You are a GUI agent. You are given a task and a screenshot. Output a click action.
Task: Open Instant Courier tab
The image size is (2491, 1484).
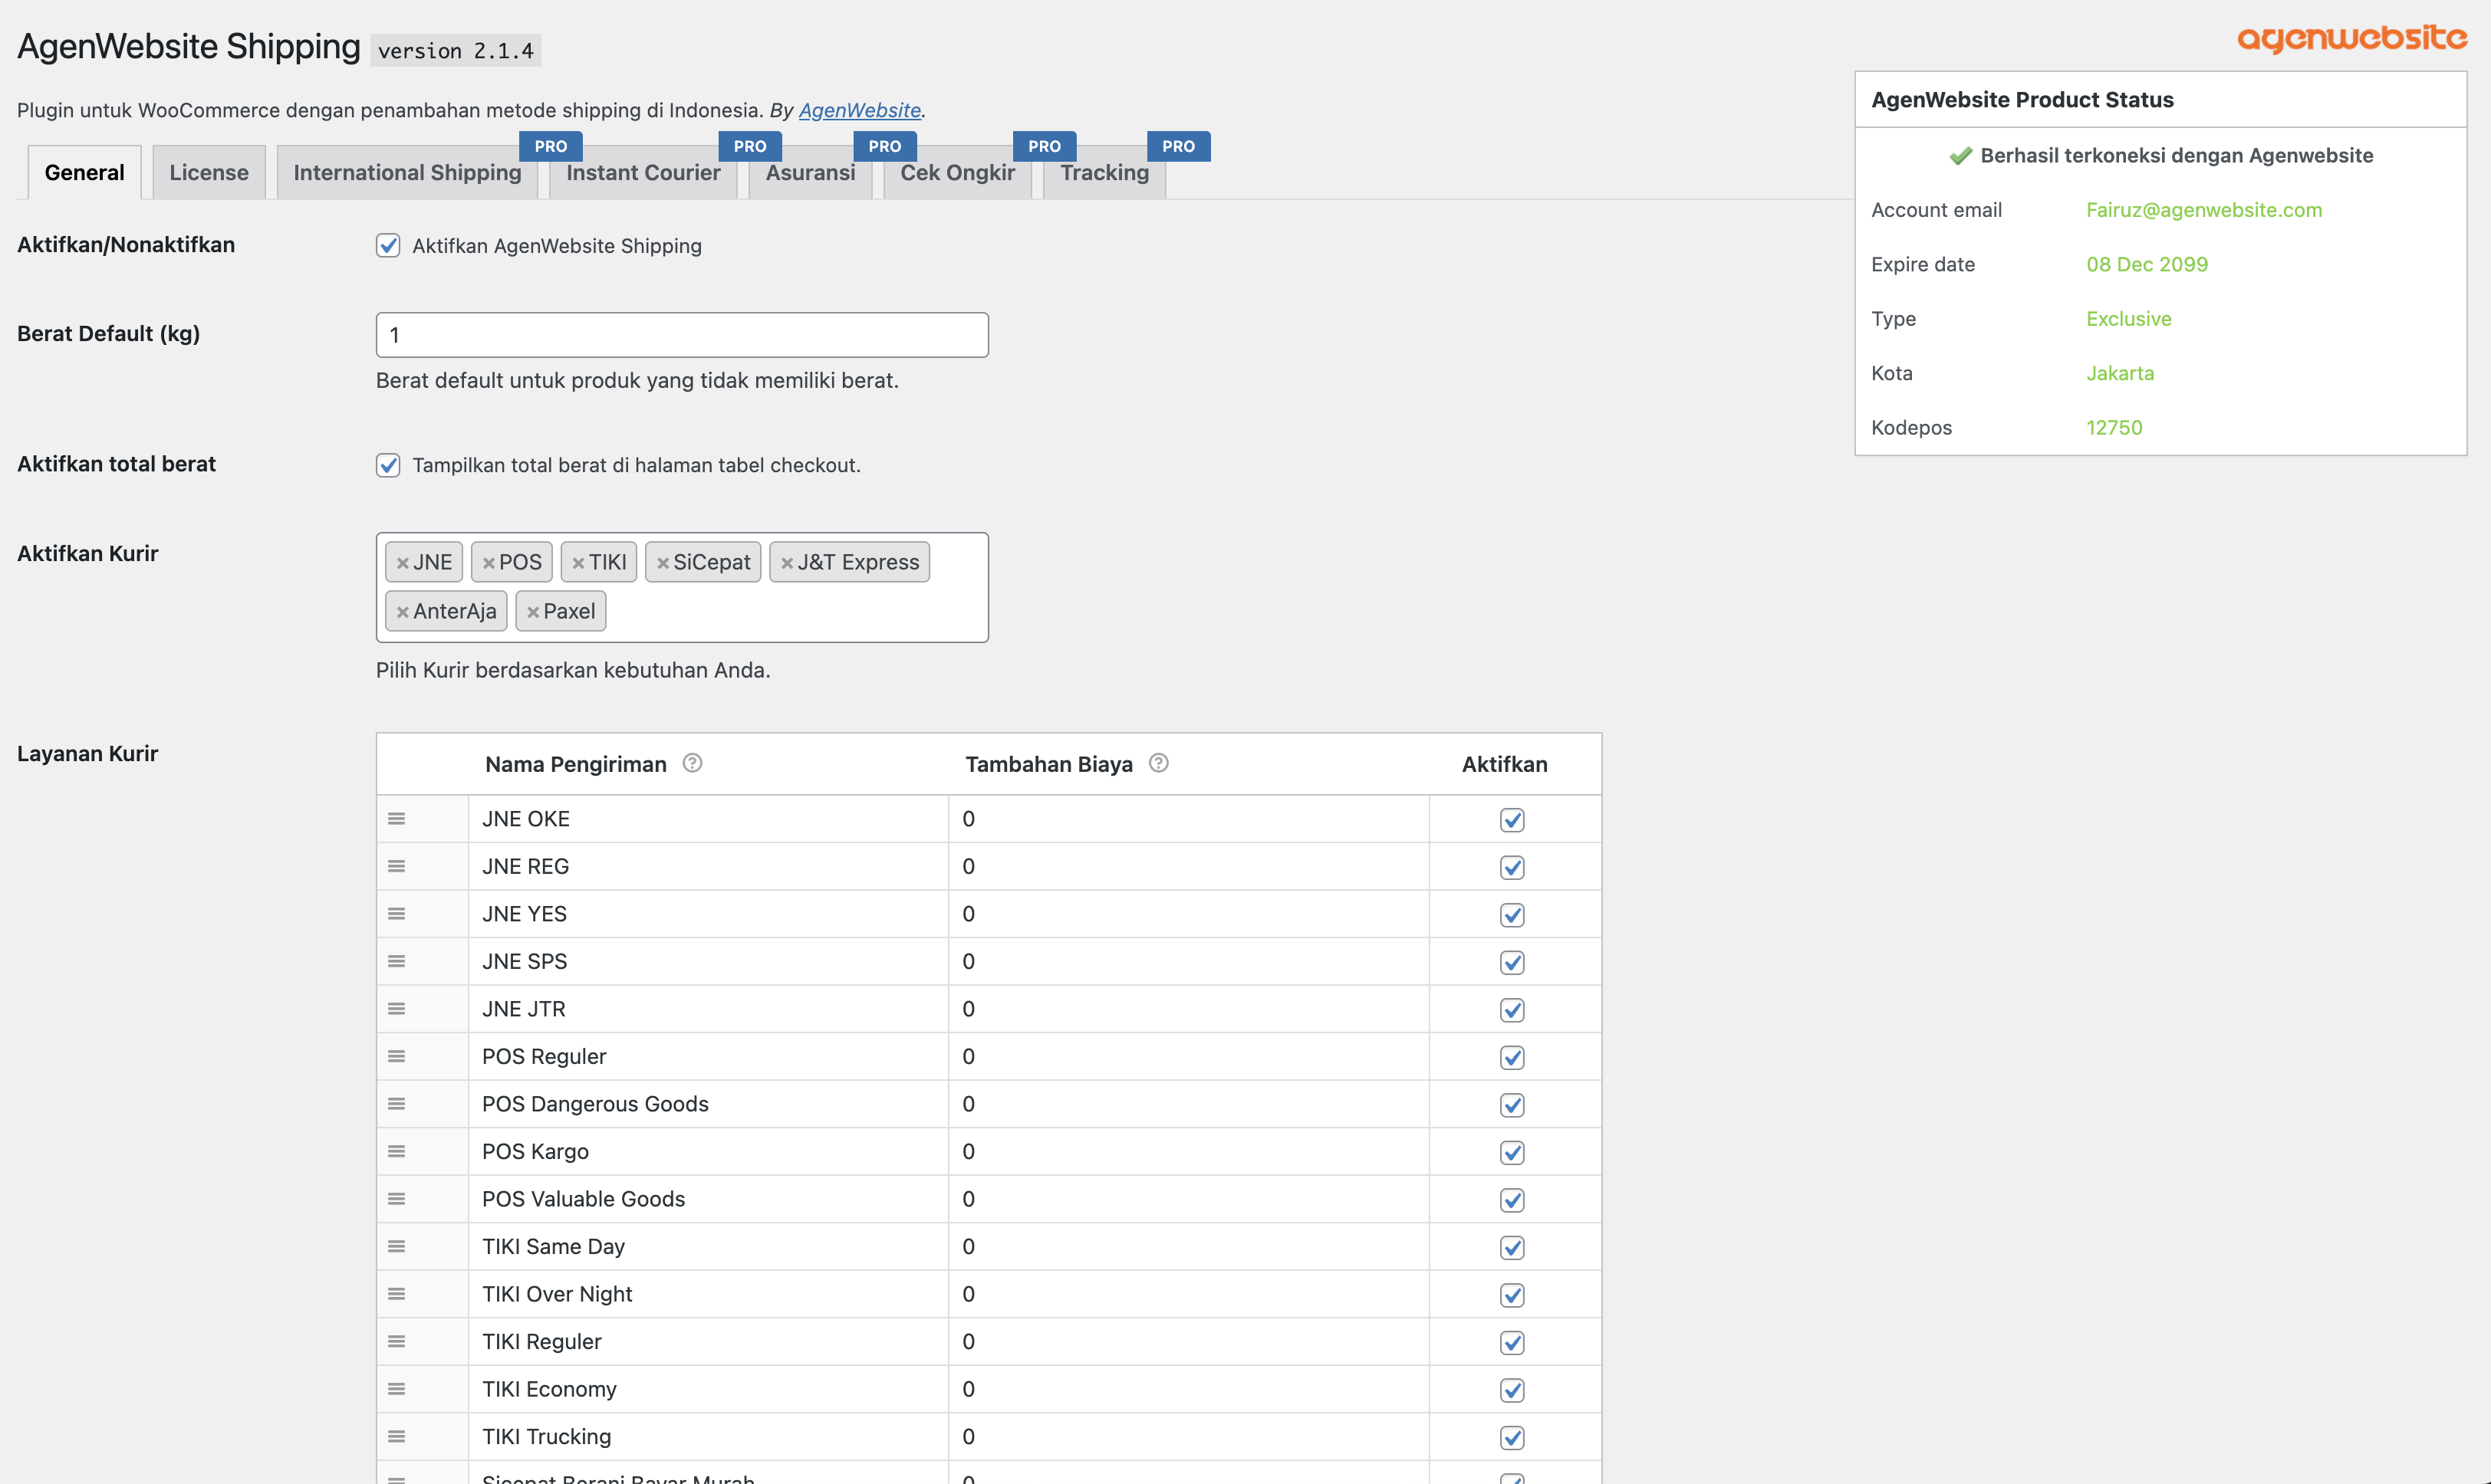(x=643, y=172)
